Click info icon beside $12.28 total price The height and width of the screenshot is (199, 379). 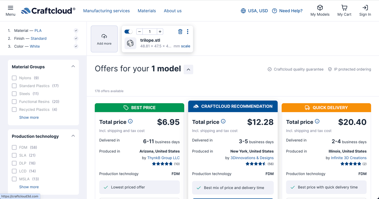pos(223,121)
